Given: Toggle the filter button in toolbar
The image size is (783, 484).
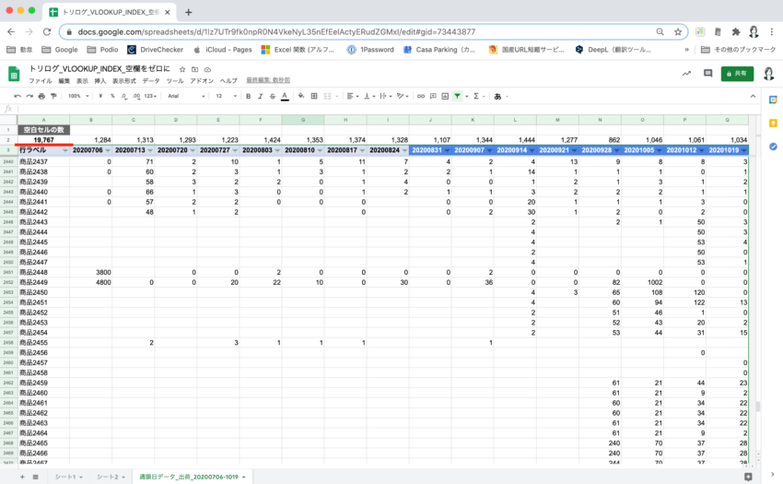Looking at the screenshot, I should (x=458, y=96).
